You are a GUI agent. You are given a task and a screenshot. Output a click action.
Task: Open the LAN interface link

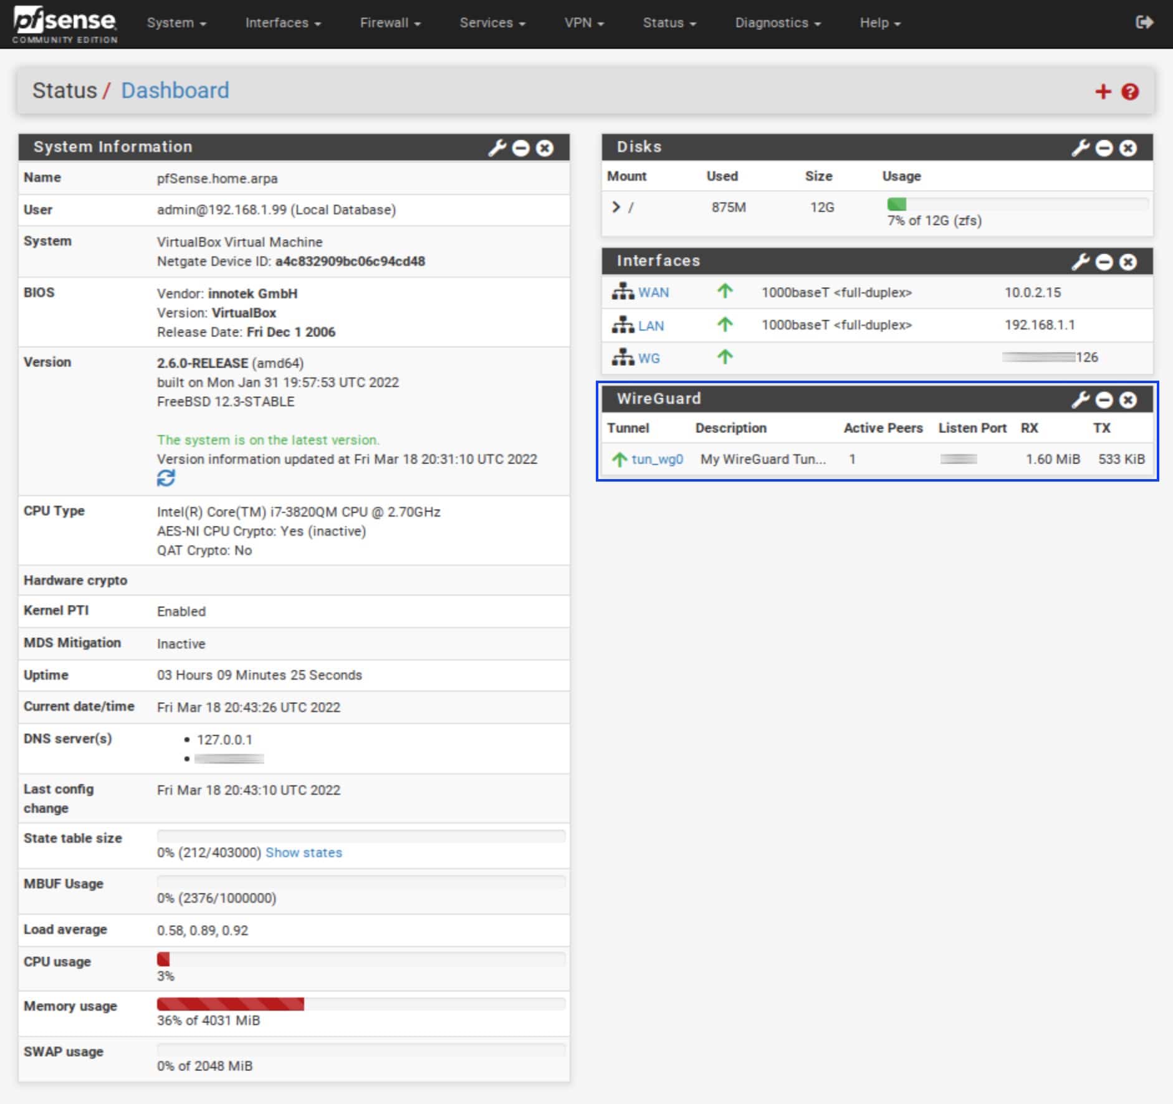[651, 325]
